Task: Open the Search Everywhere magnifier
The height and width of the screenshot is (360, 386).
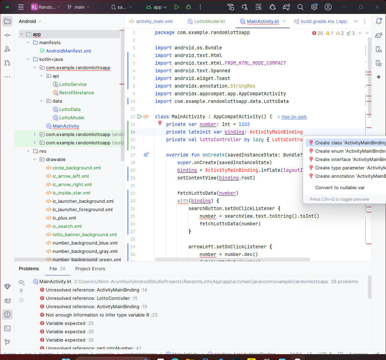Action: tap(300, 7)
